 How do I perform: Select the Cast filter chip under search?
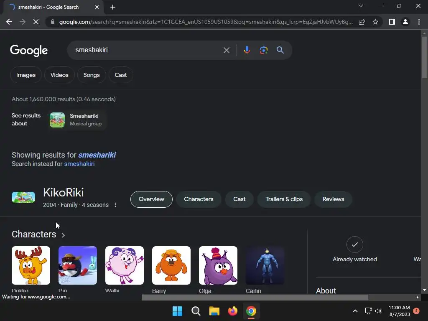tap(121, 75)
